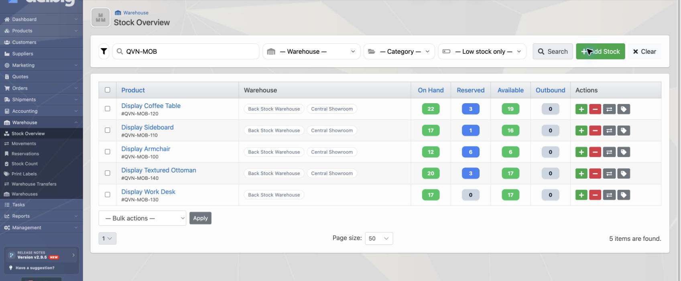Click the transfer icon for Display Armchair
The width and height of the screenshot is (681, 281).
[609, 152]
